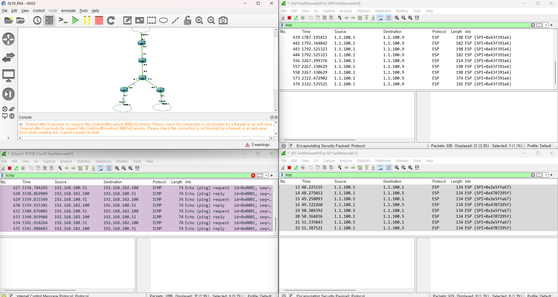Viewport: 558px width, 297px height.
Task: Clear the icmp display filter
Action: [x=253, y=175]
